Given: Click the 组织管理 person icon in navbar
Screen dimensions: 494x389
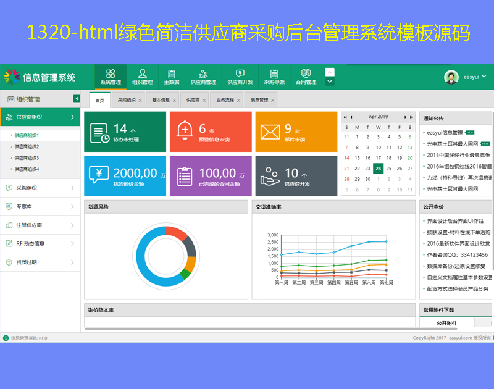Looking at the screenshot, I should pos(143,77).
